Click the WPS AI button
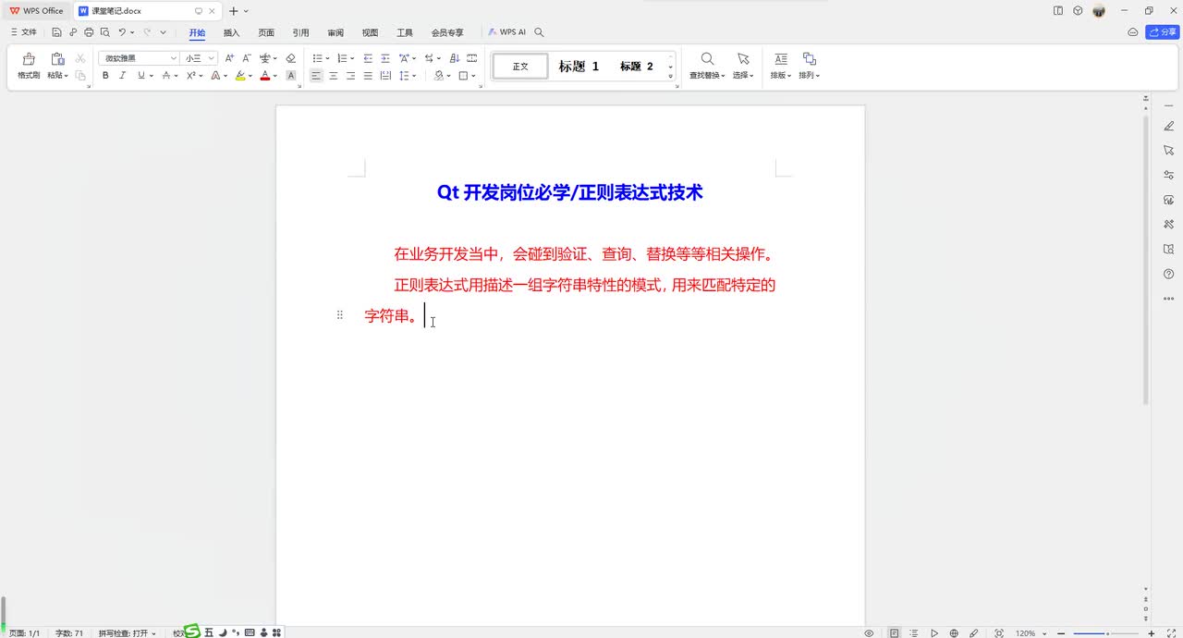 click(x=507, y=32)
